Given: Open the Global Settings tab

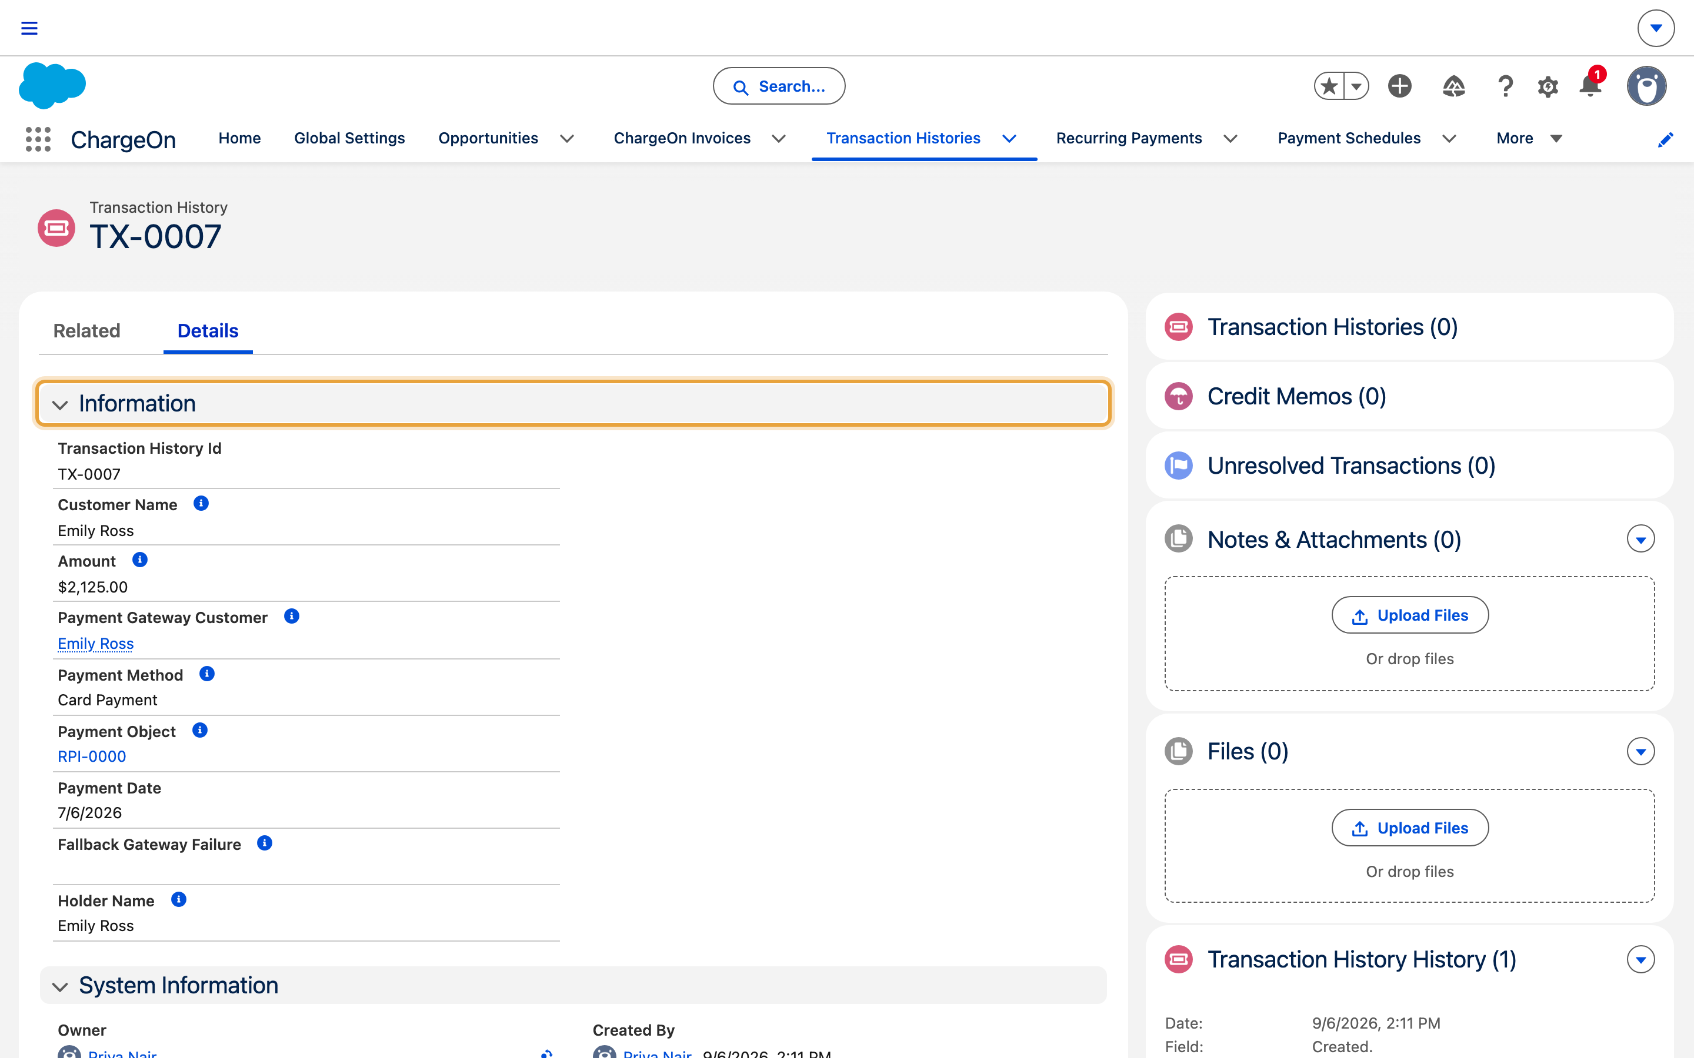Looking at the screenshot, I should tap(349, 139).
